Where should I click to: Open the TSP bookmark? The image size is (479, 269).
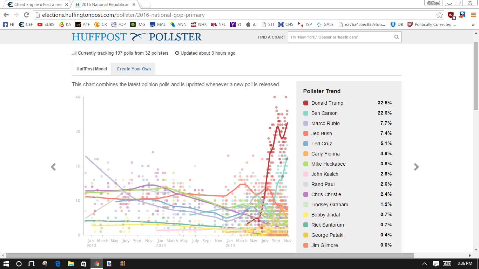305,25
